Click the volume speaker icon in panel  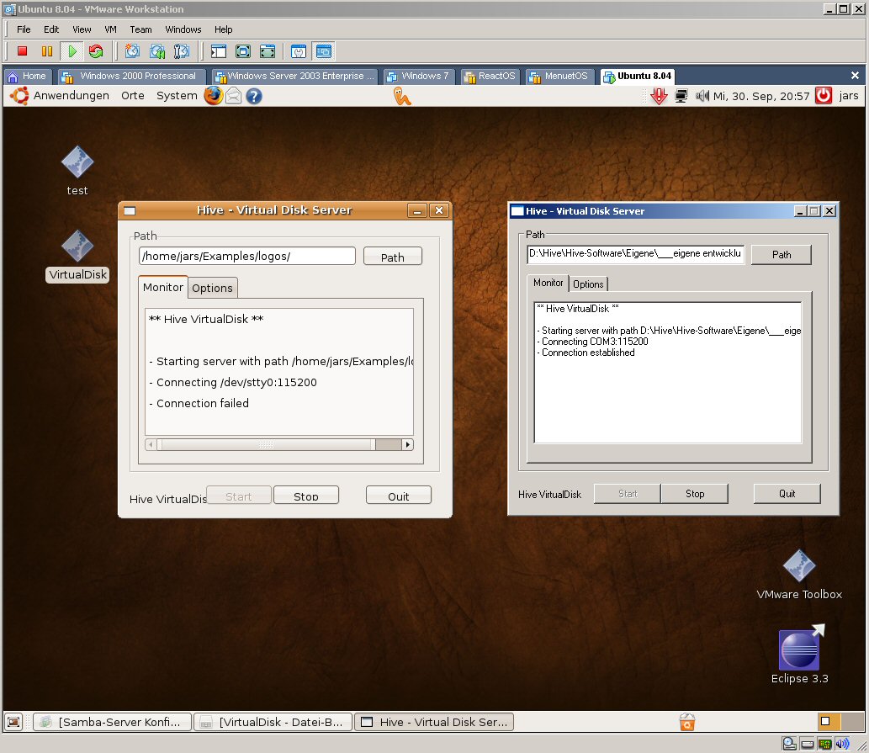click(702, 96)
